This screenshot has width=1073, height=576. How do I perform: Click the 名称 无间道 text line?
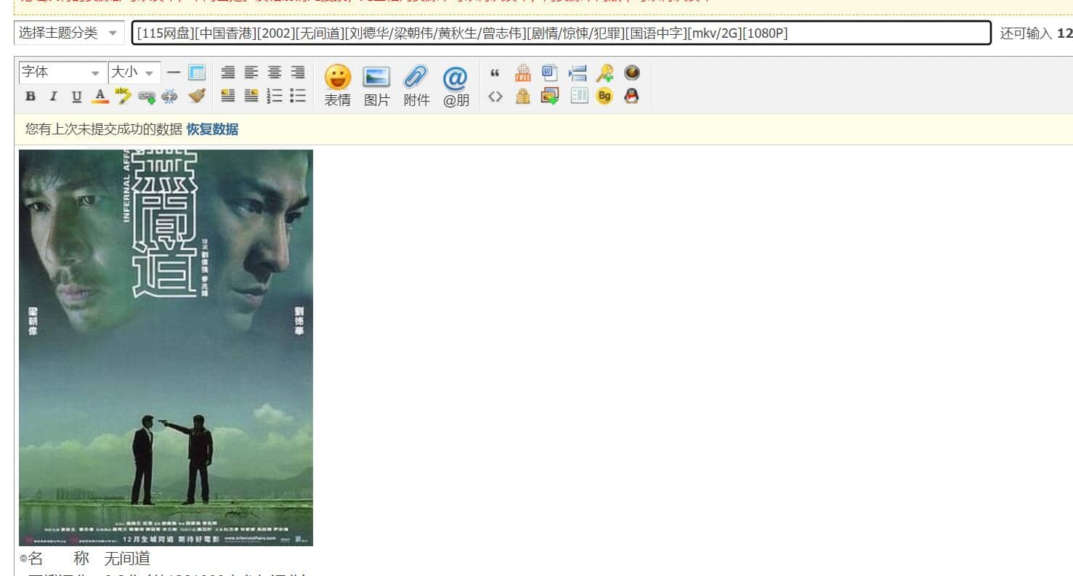point(85,558)
